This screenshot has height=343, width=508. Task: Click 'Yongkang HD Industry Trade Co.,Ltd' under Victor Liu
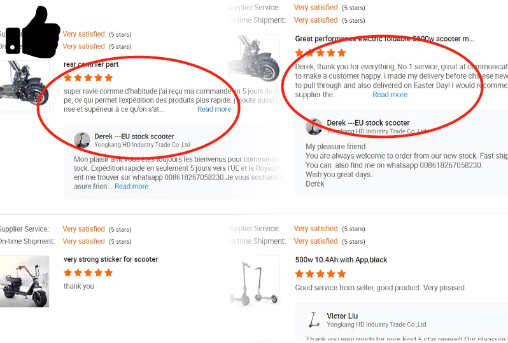pos(376,325)
